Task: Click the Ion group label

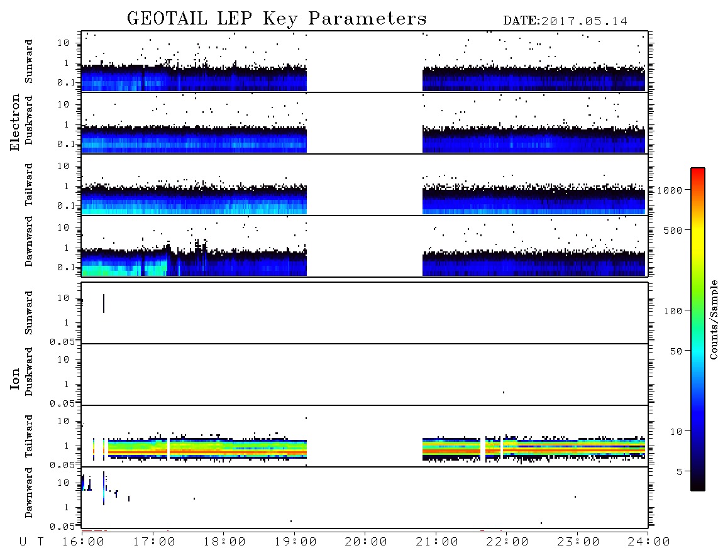Action: click(14, 378)
